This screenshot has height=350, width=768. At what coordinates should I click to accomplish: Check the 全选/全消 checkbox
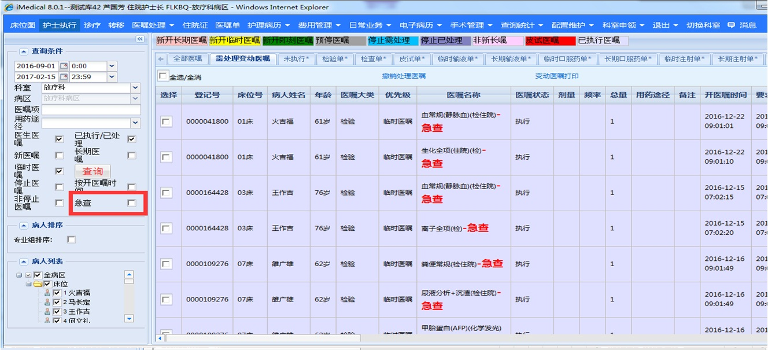point(163,76)
